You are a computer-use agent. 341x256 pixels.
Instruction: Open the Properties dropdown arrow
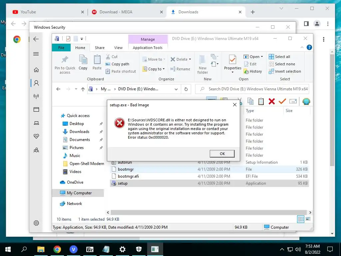tap(232, 72)
